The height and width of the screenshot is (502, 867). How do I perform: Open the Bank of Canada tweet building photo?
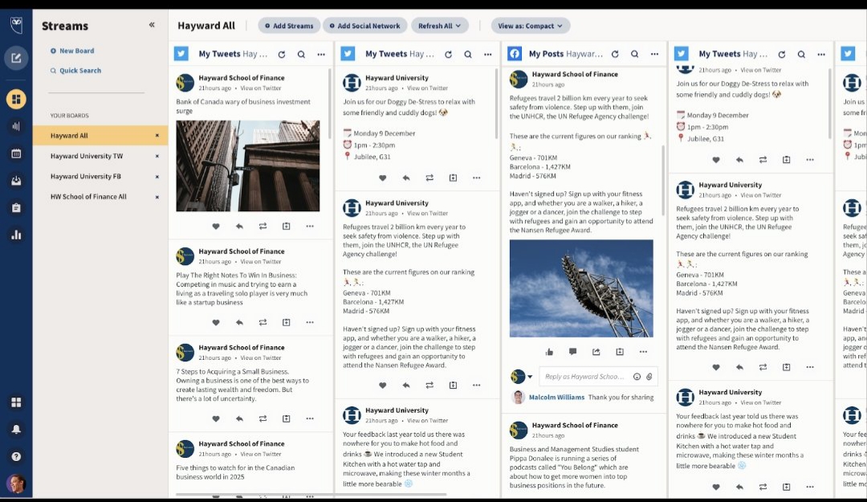coord(248,166)
